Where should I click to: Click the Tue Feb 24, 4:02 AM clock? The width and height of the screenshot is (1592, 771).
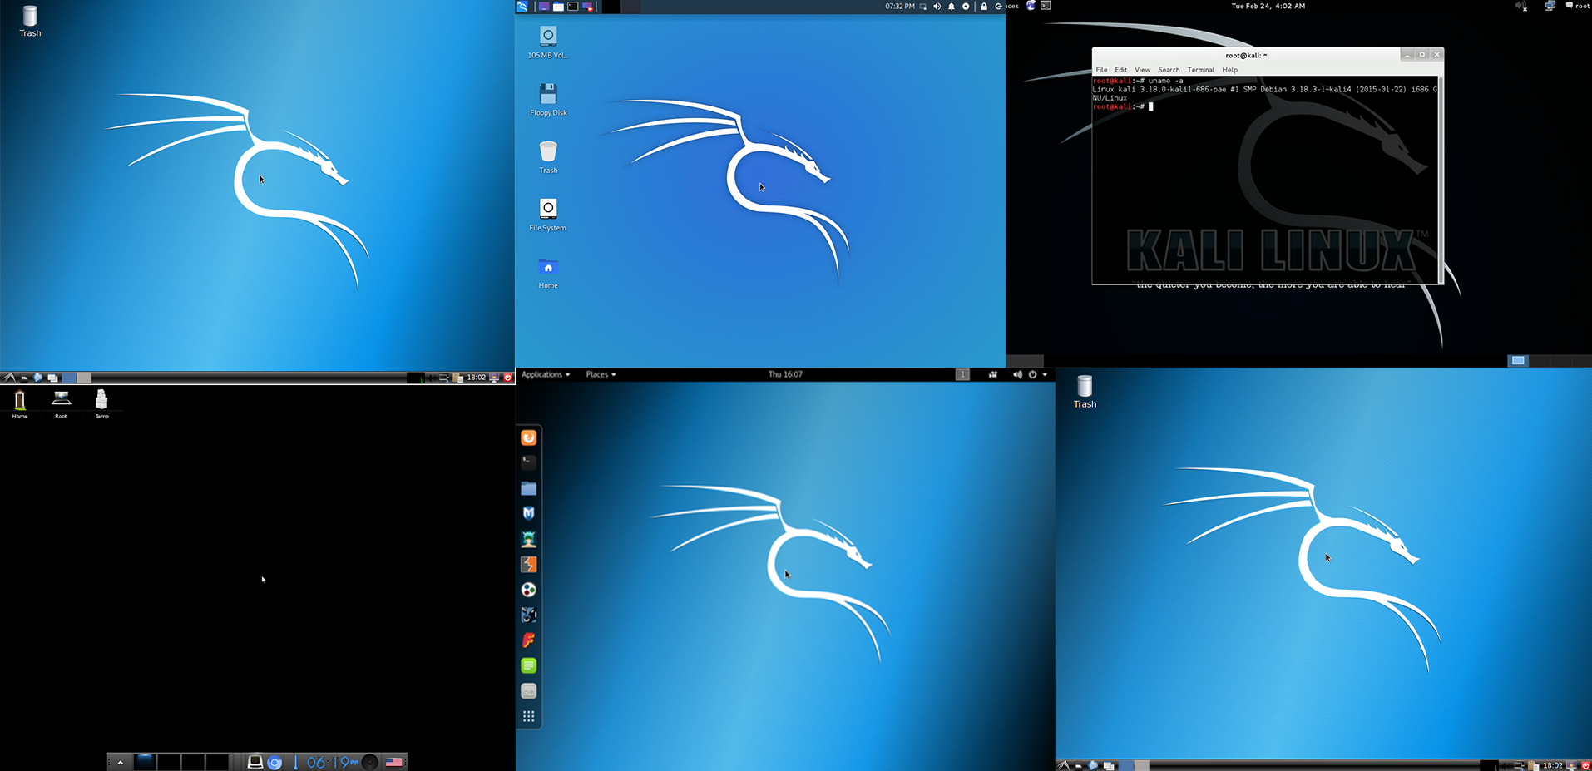(x=1268, y=6)
